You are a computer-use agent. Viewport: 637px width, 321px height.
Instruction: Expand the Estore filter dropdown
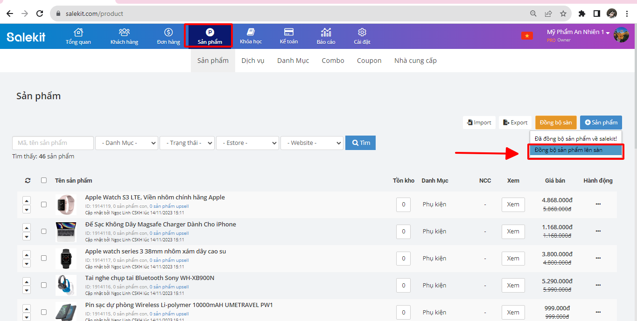247,143
